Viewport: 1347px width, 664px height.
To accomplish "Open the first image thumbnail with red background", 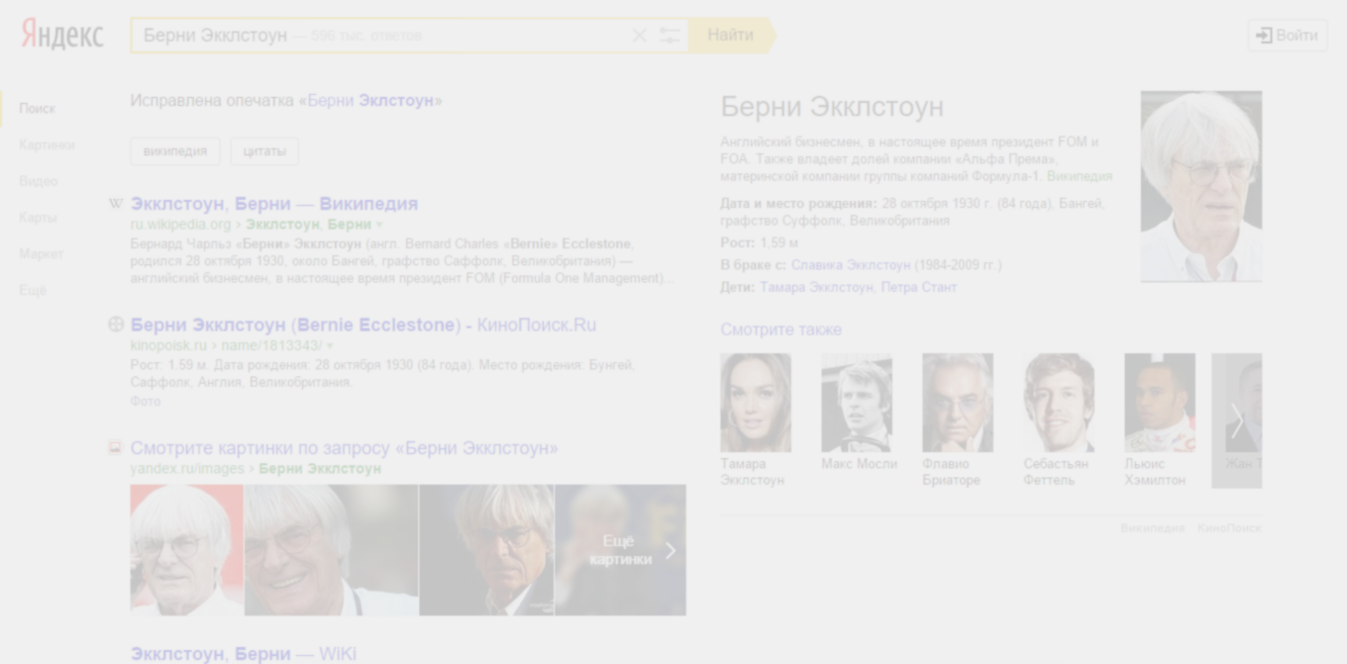I will (x=186, y=550).
